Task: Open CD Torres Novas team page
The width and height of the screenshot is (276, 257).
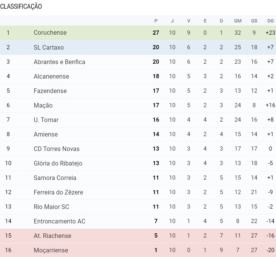Action: (x=57, y=149)
